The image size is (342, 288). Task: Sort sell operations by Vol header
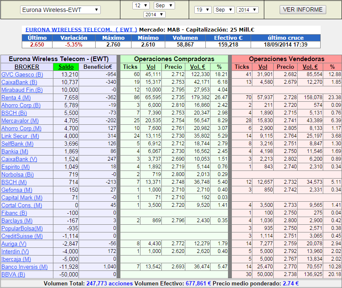(x=263, y=67)
